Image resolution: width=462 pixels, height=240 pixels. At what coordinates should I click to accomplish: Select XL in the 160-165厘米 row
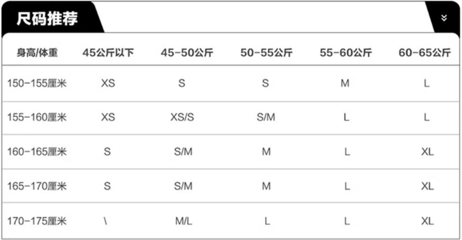coord(427,152)
